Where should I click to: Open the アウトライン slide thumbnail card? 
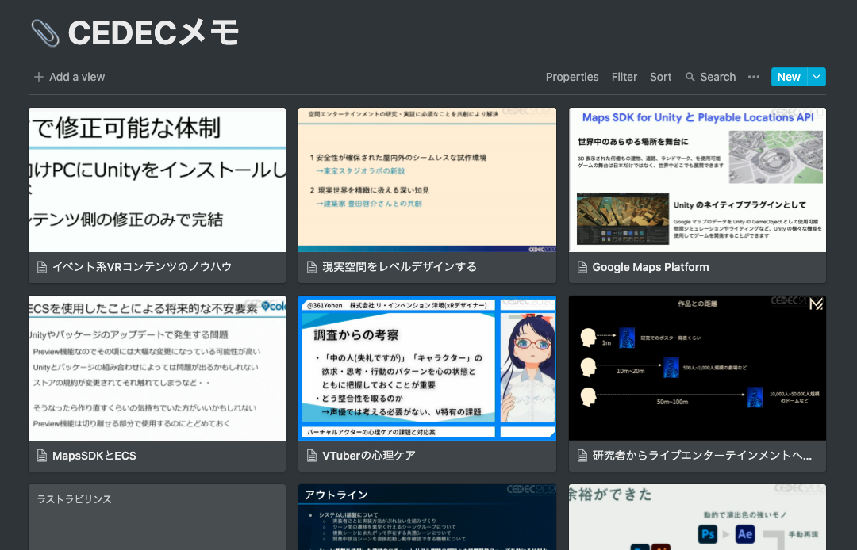pyautogui.click(x=427, y=518)
